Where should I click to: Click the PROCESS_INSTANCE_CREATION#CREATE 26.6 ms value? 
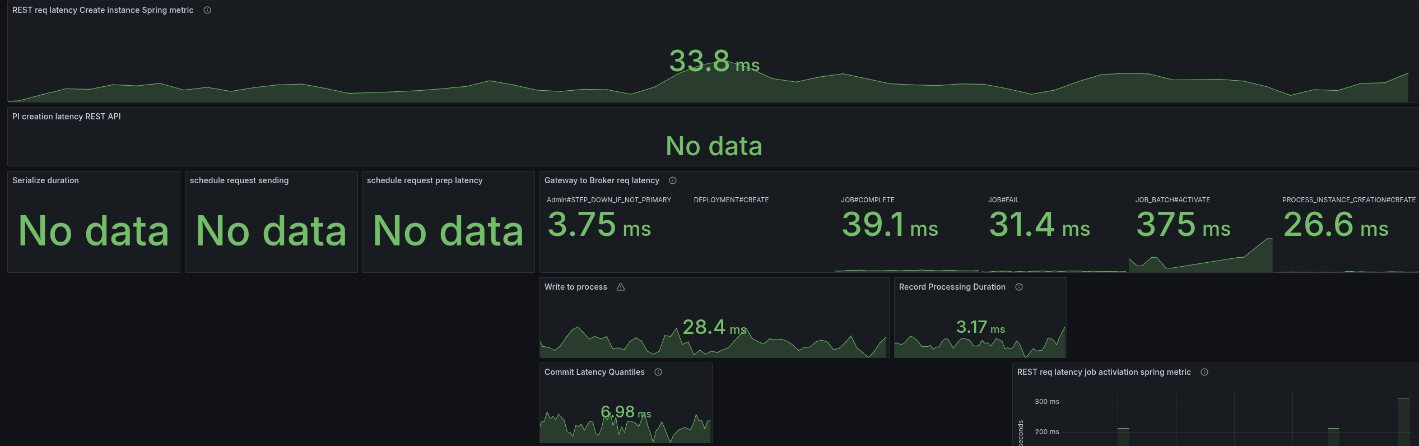pos(1336,225)
